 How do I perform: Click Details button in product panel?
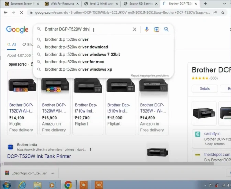(205, 88)
